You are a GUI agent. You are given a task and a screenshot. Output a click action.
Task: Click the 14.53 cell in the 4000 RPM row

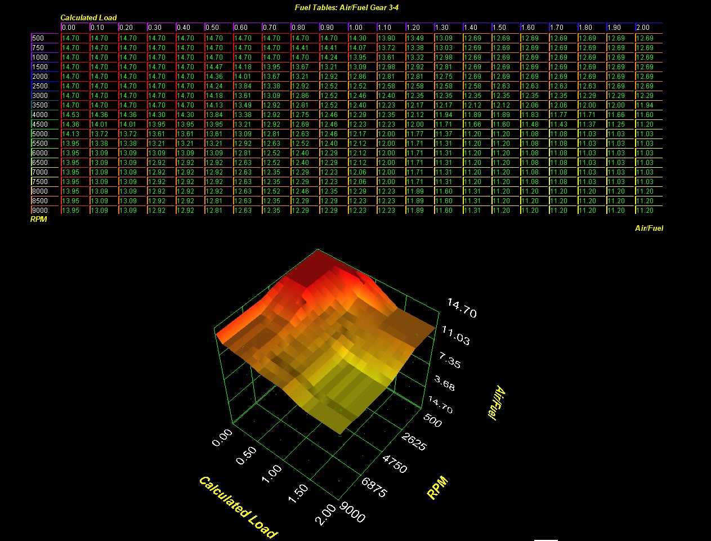coord(75,115)
